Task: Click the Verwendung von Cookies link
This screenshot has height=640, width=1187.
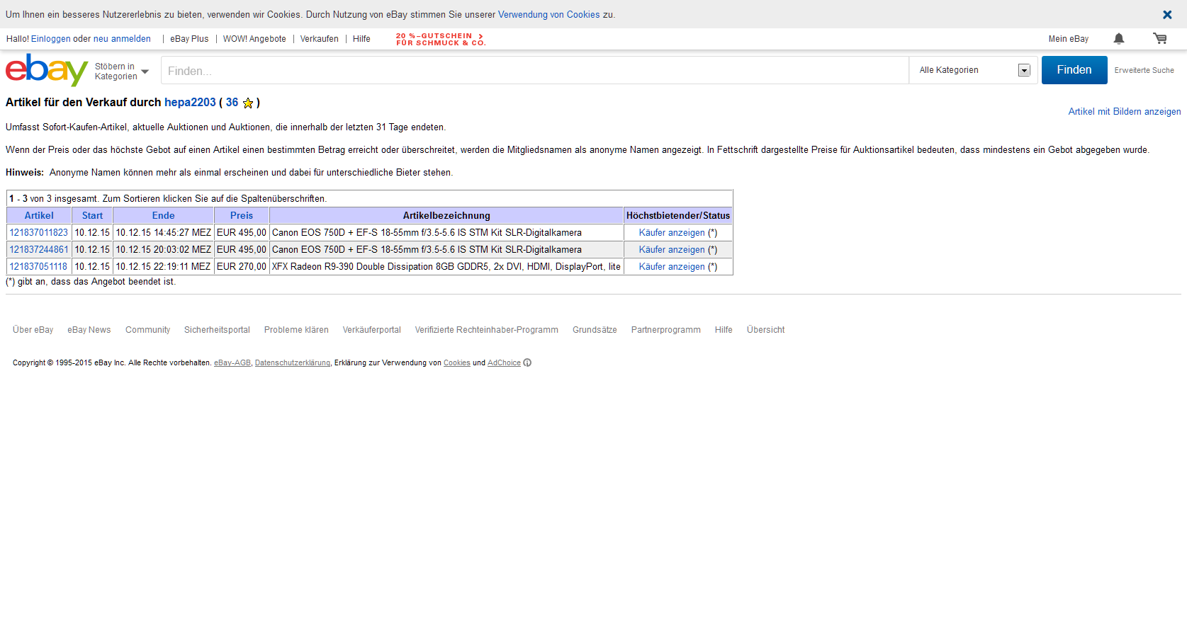Action: (x=549, y=15)
